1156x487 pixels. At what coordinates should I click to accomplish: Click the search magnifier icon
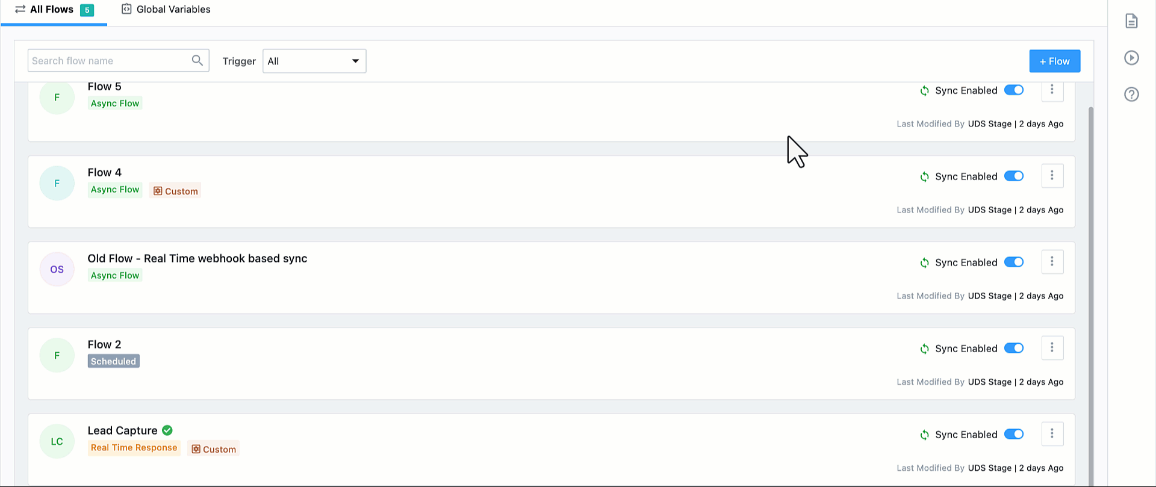pyautogui.click(x=197, y=60)
